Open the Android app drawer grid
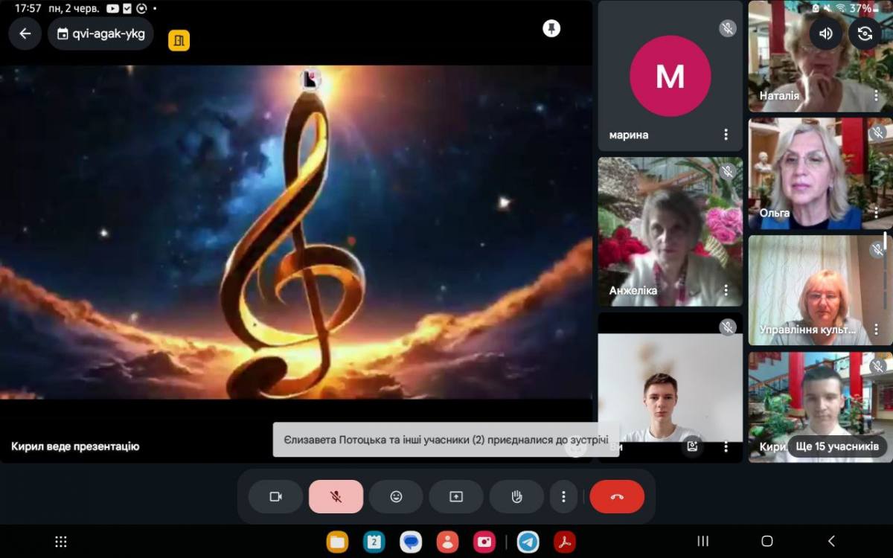893x558 pixels. click(62, 541)
